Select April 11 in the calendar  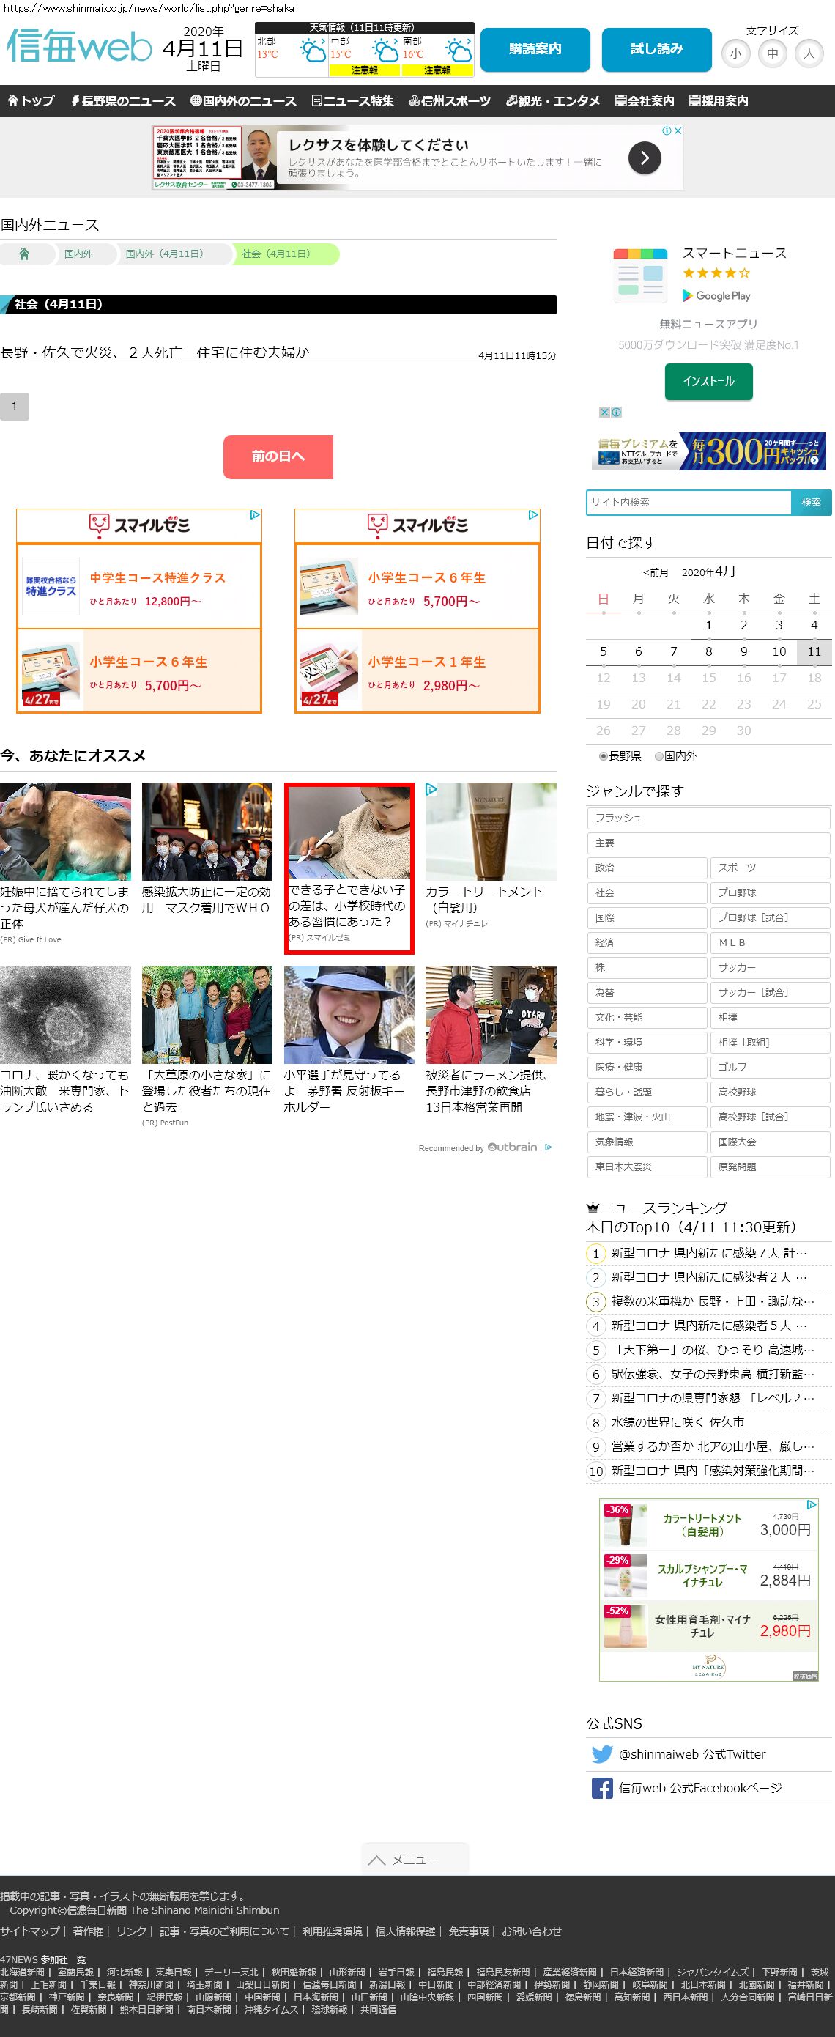point(814,651)
